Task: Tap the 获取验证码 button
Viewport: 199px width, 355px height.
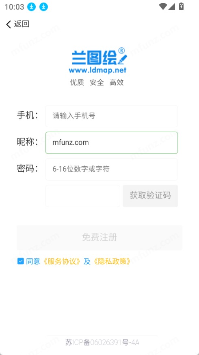Action: 150,196
